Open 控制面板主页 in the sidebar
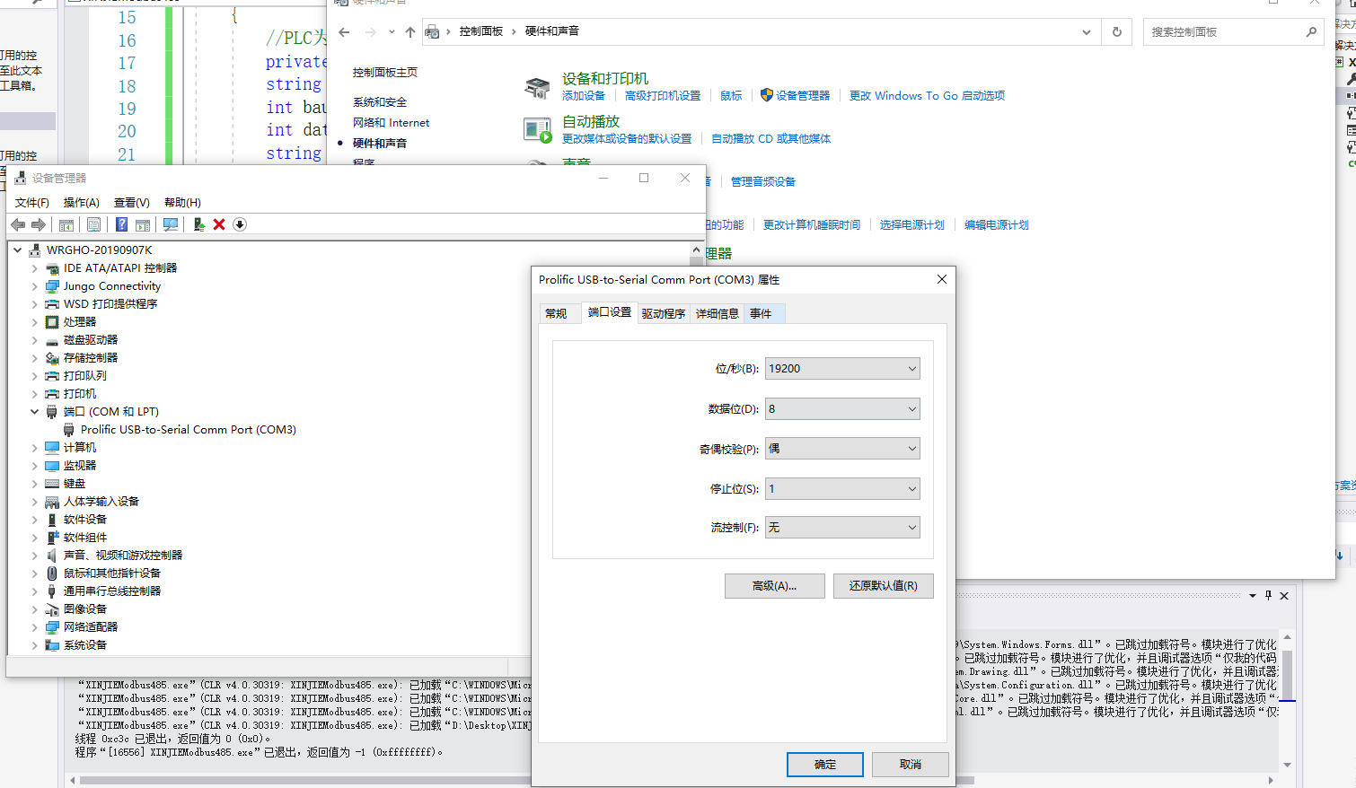This screenshot has height=788, width=1356. point(385,73)
